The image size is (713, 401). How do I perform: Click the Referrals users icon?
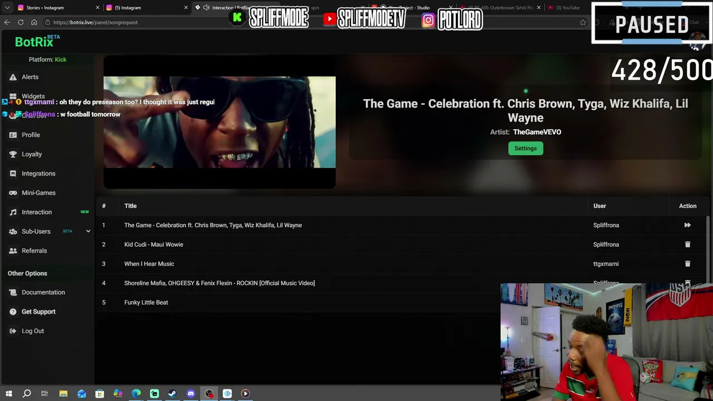pos(13,251)
